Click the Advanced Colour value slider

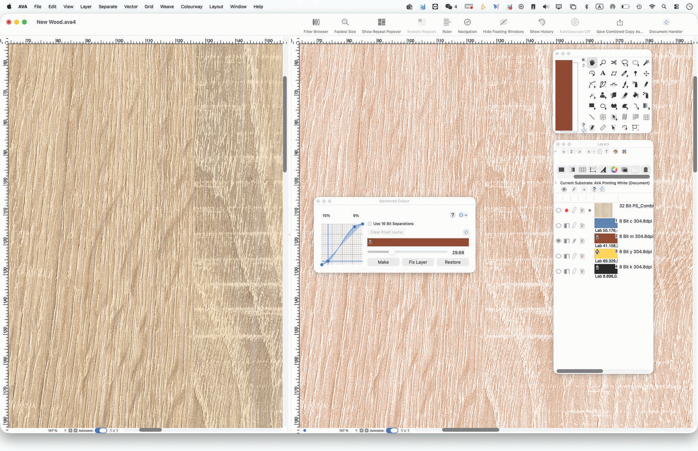pyautogui.click(x=407, y=252)
